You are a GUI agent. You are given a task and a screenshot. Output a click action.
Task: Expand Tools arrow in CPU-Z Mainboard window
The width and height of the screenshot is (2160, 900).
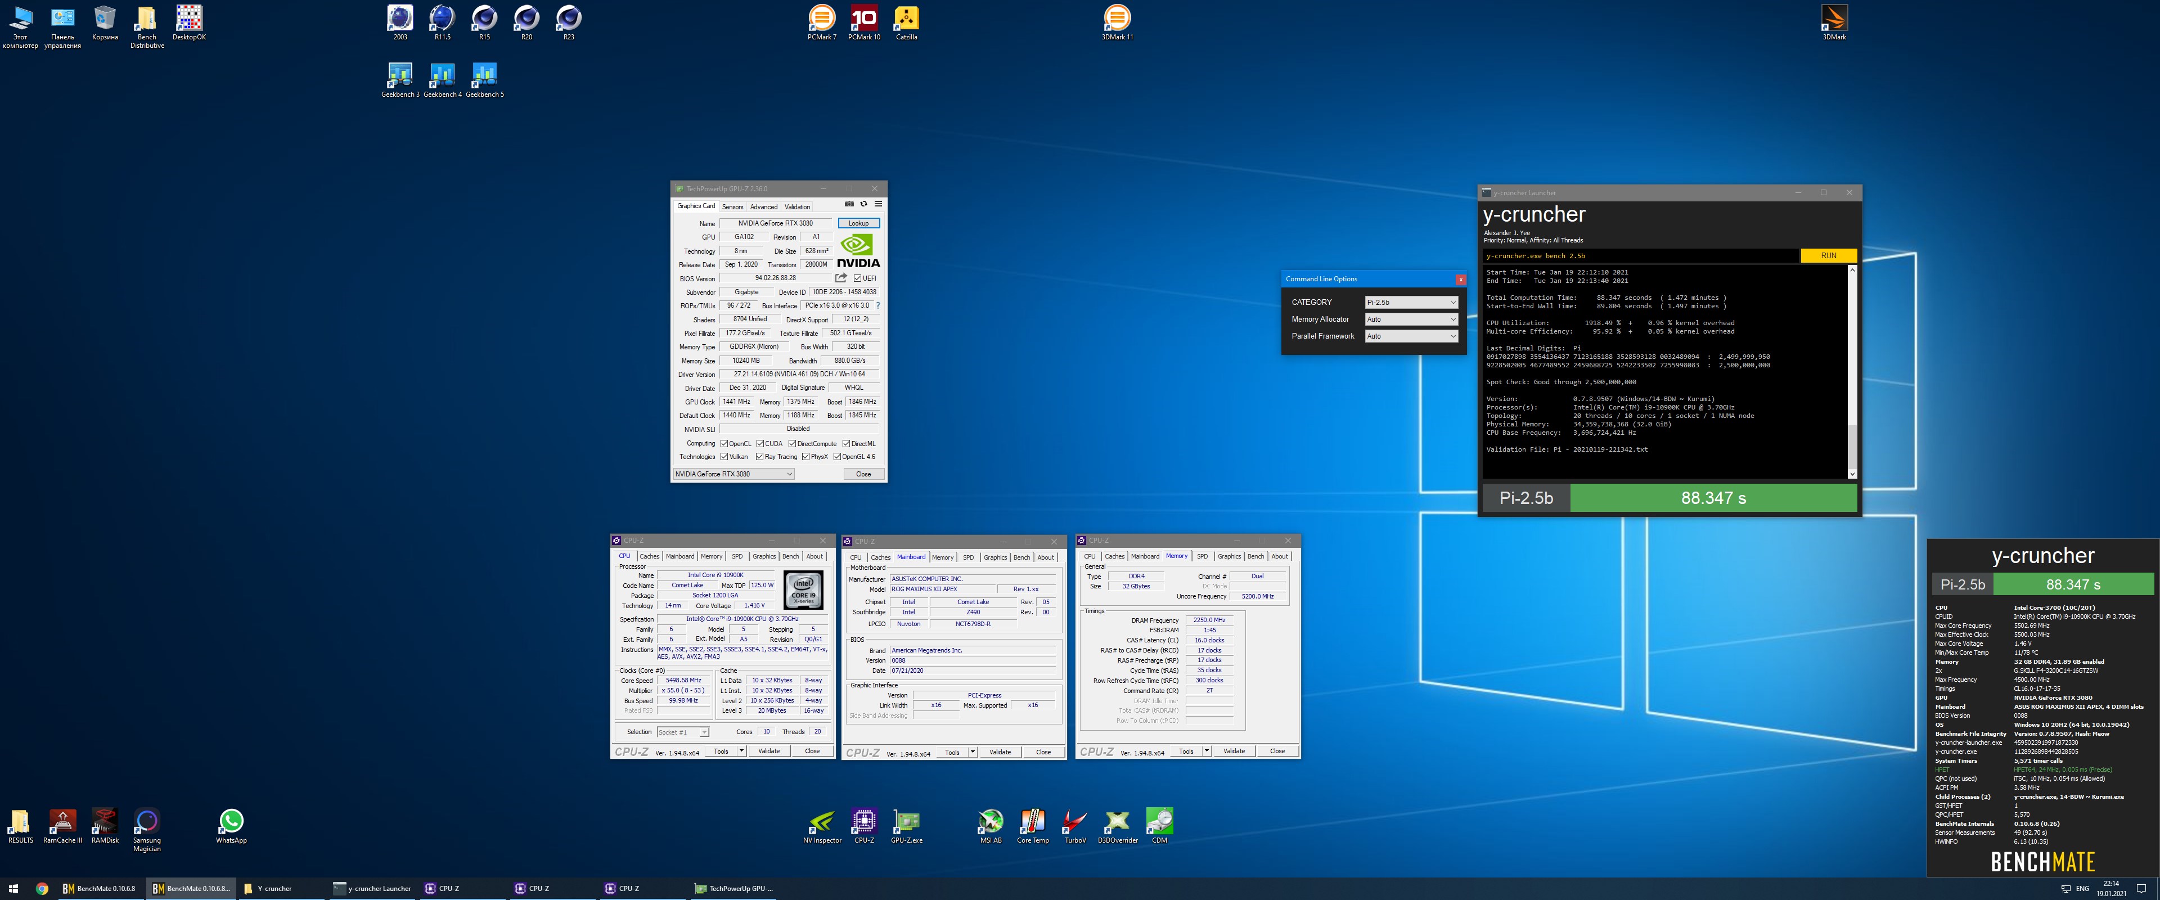(973, 753)
